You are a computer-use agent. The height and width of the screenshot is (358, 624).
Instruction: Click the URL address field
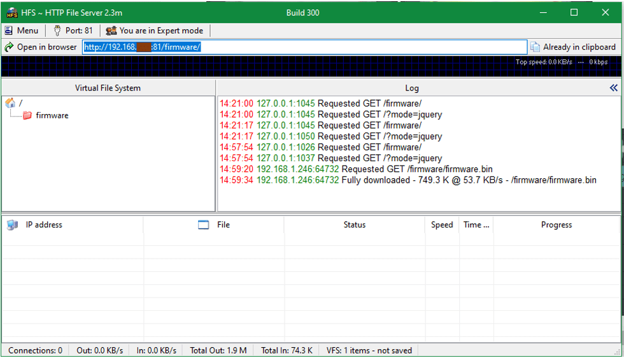point(304,47)
